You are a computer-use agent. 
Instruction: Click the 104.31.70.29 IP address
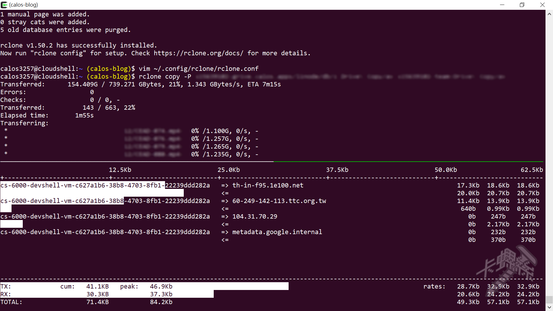(255, 217)
